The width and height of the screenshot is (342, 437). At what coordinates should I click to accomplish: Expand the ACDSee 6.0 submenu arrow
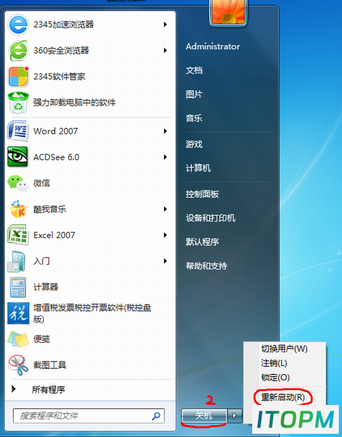[x=165, y=157]
